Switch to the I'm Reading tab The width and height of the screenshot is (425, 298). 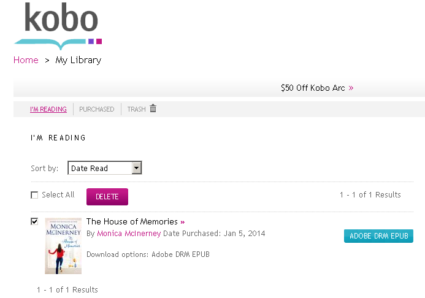(x=48, y=109)
